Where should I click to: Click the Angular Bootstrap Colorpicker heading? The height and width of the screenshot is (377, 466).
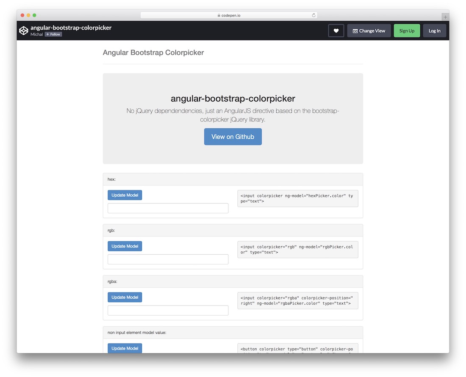tap(153, 52)
